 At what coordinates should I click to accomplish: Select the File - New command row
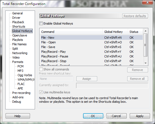tap(92, 38)
